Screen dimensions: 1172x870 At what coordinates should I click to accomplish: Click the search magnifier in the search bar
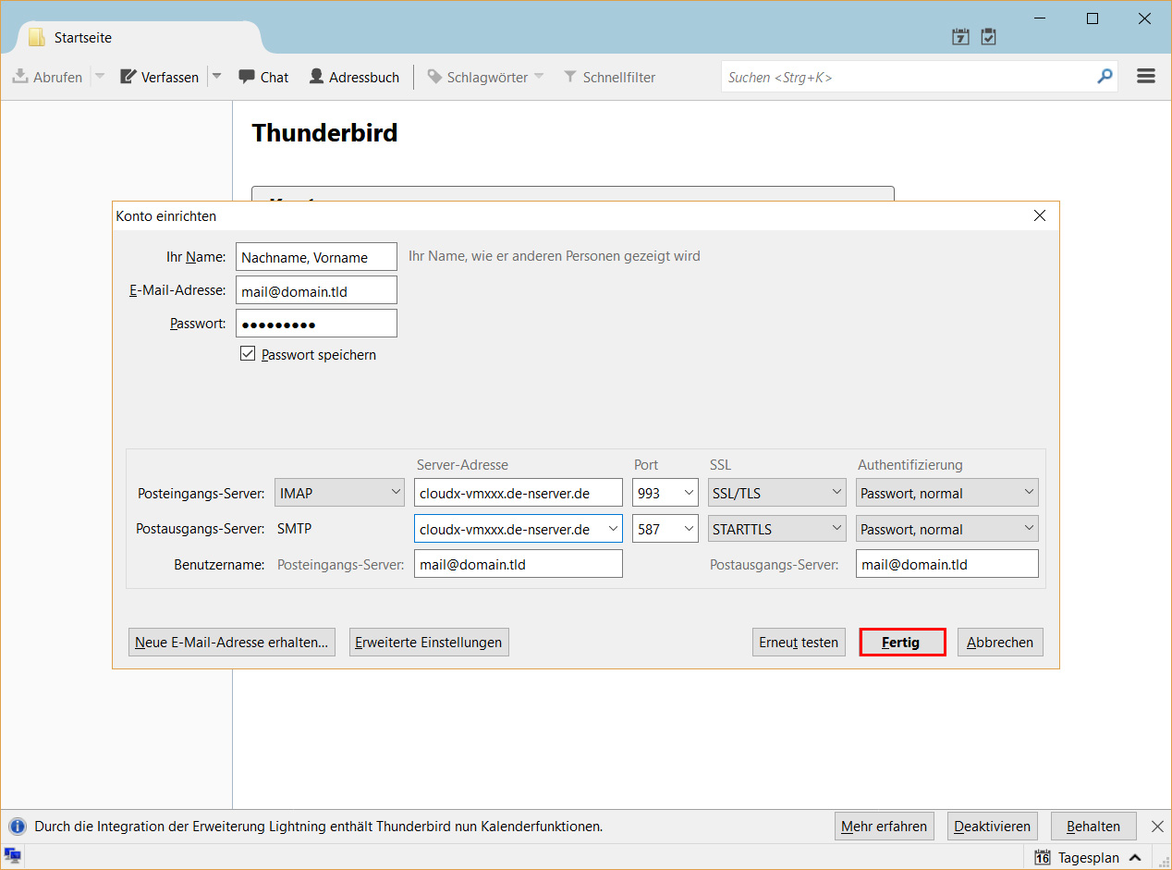(1105, 77)
